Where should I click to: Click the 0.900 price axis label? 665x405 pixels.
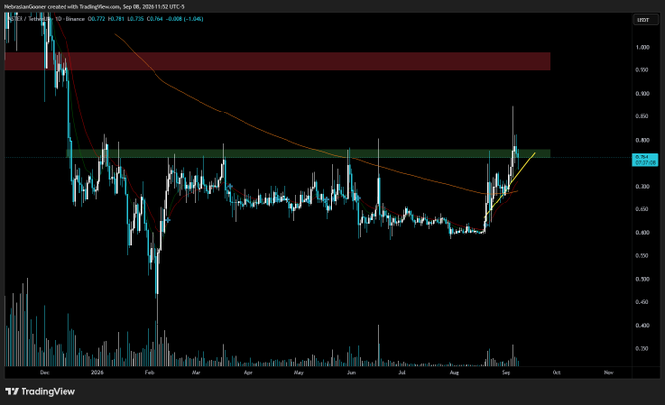643,94
